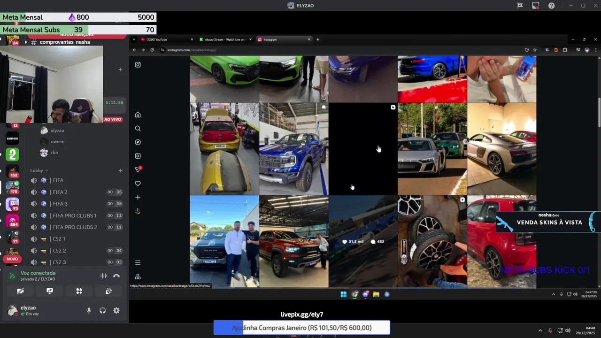This screenshot has width=601, height=338.
Task: Open the browser extensions puzzle icon
Action: pos(565,50)
